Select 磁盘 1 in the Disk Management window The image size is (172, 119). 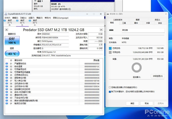(41, 5)
